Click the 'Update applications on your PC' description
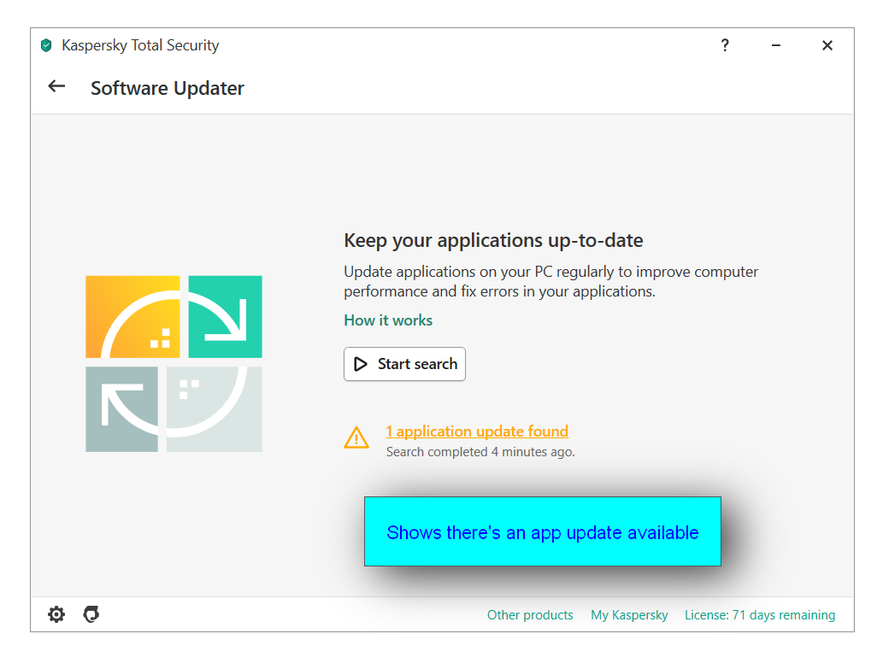 point(550,281)
